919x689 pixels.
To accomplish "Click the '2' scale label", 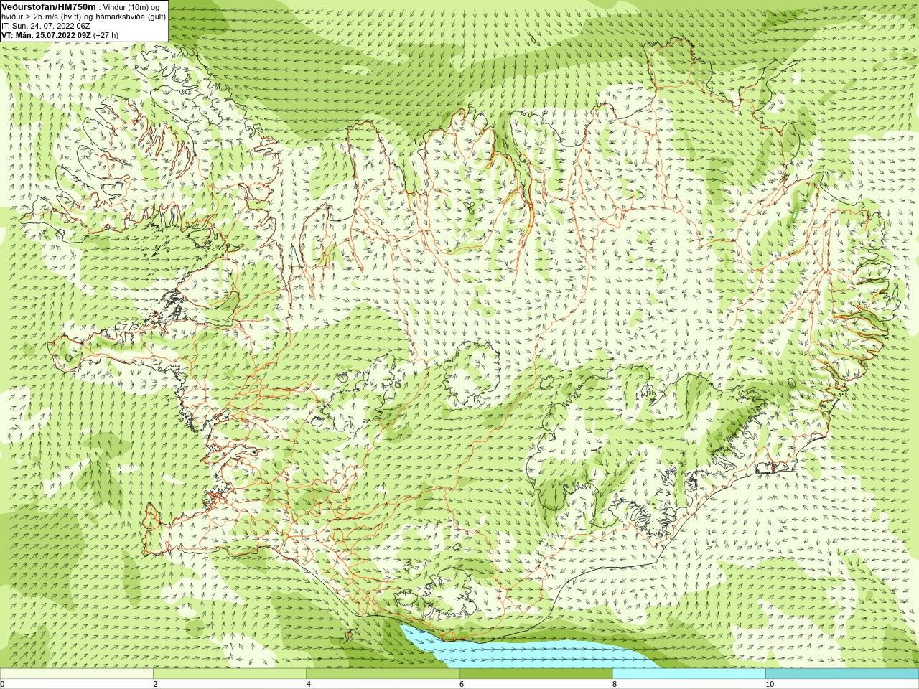I will [x=155, y=684].
